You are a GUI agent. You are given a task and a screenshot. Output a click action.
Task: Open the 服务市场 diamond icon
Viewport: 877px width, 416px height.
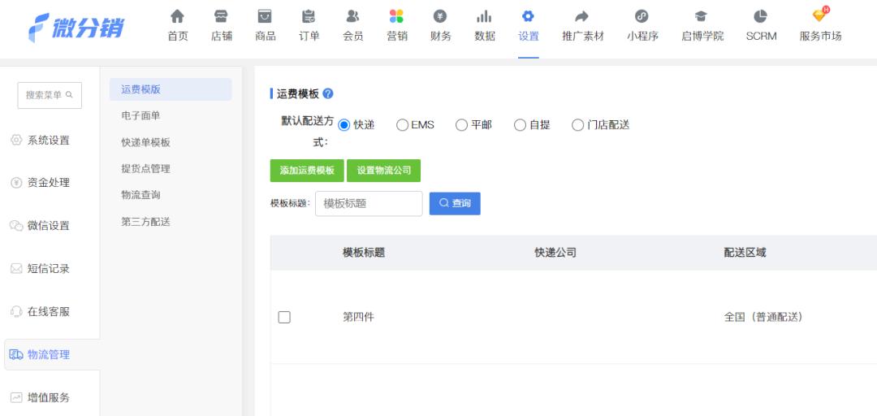click(x=819, y=15)
